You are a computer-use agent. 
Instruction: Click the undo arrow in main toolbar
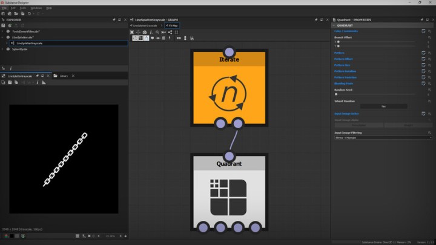tap(29, 13)
